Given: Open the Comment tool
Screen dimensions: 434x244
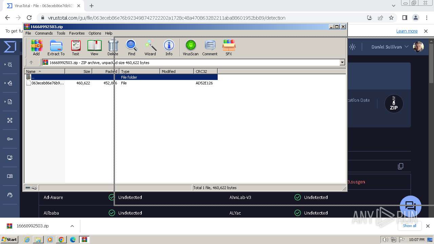Looking at the screenshot, I should 210,47.
